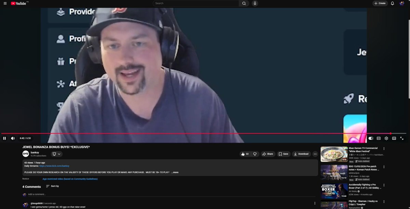Open the banksy channel avatar
The width and height of the screenshot is (410, 209).
click(x=26, y=154)
